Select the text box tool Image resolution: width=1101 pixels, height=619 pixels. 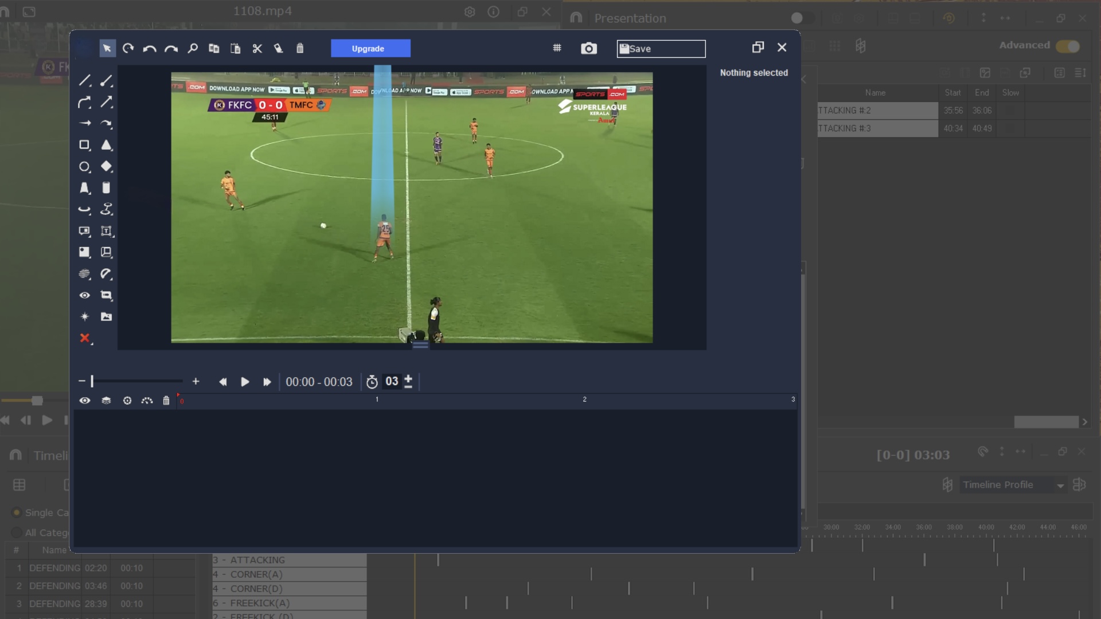pos(106,231)
